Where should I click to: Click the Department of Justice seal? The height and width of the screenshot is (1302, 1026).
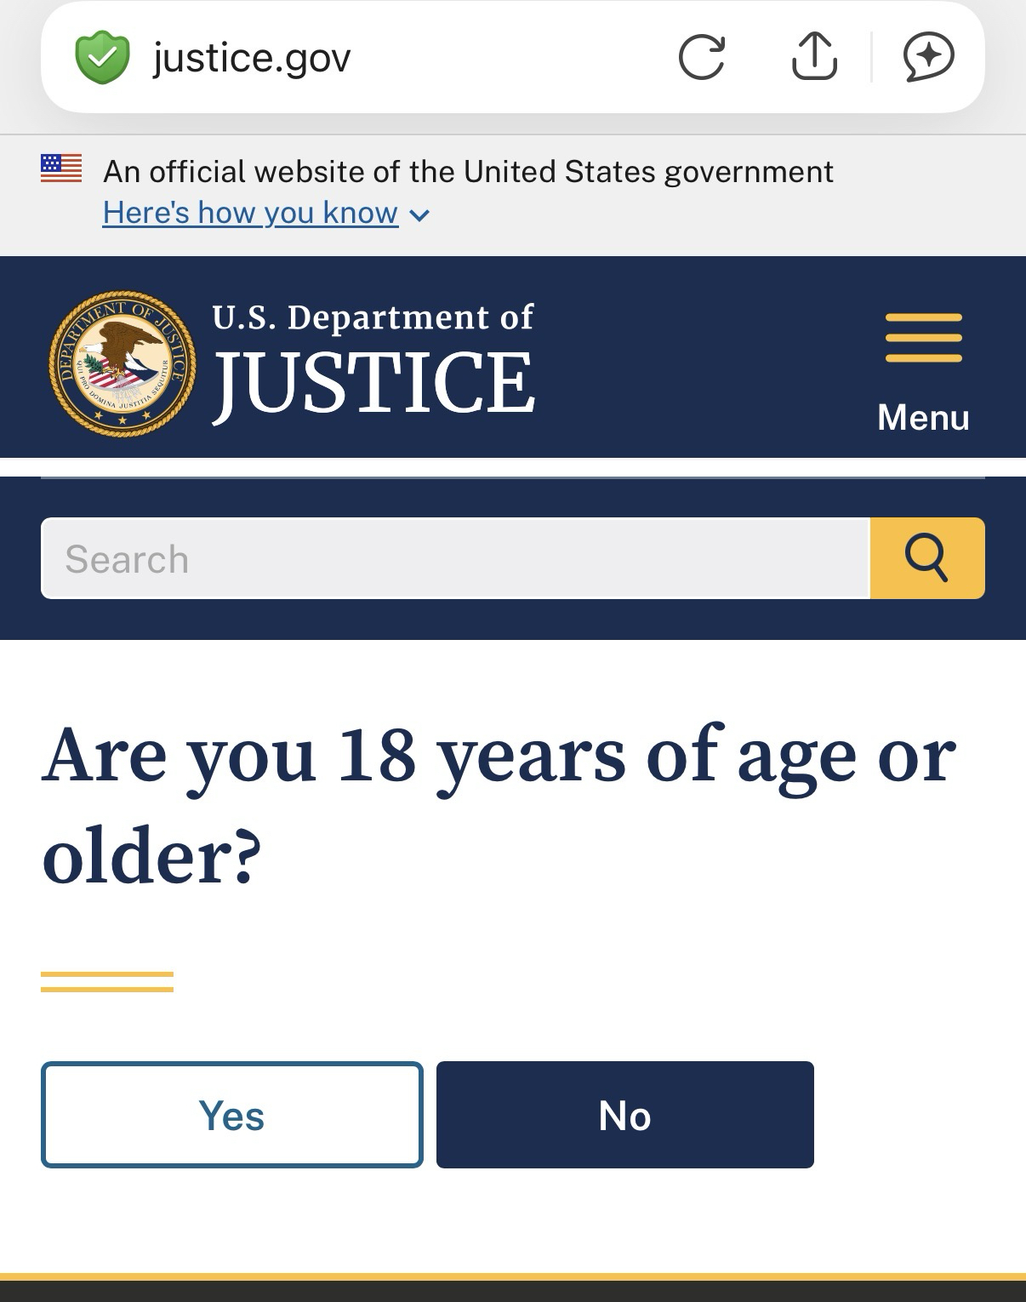[123, 363]
